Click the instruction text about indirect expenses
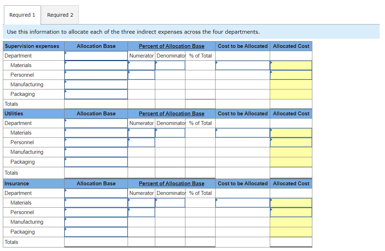The height and width of the screenshot is (251, 385). coord(133,32)
